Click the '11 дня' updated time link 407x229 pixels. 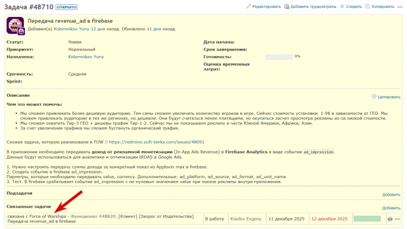(x=154, y=29)
